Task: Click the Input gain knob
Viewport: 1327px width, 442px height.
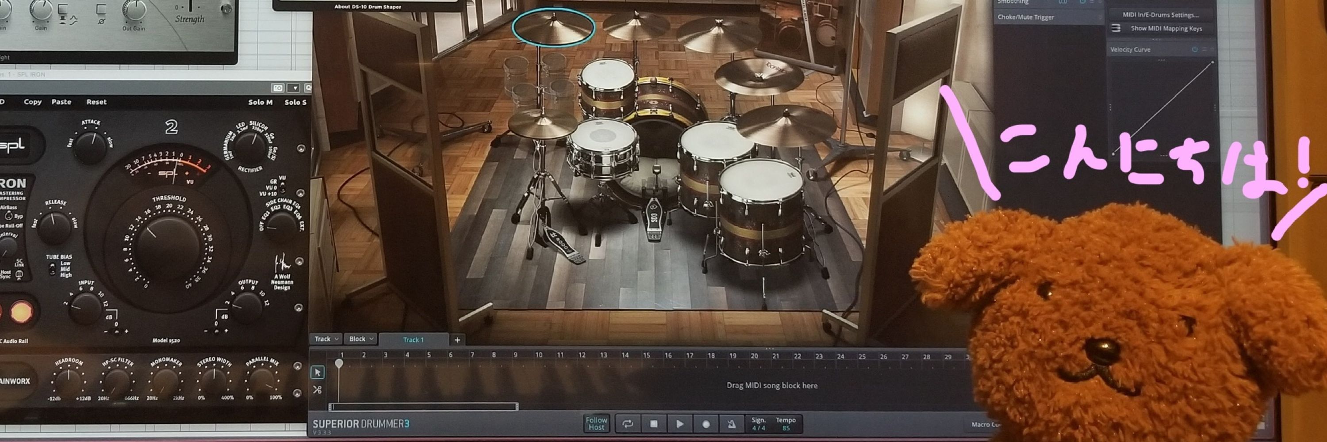Action: coord(85,307)
